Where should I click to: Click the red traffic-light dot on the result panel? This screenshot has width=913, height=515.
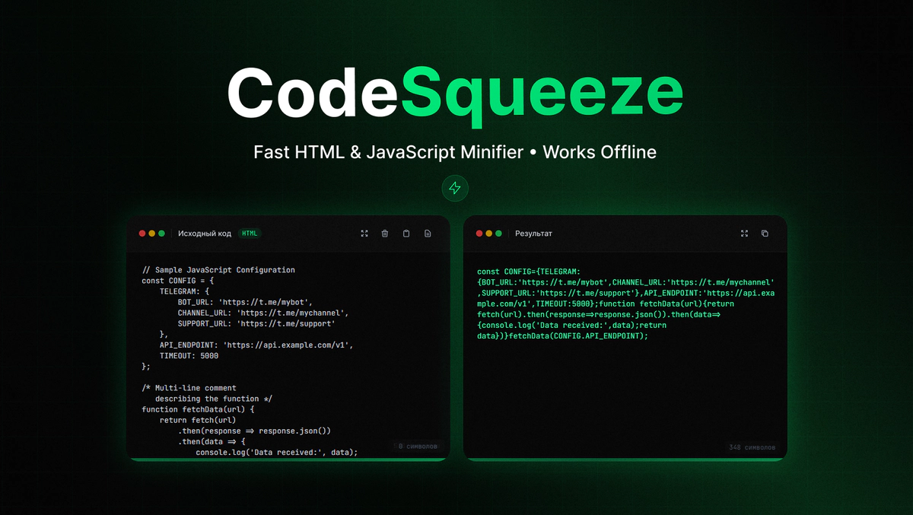pyautogui.click(x=478, y=234)
